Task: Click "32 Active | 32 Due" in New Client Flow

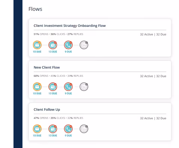Action: [x=153, y=76]
